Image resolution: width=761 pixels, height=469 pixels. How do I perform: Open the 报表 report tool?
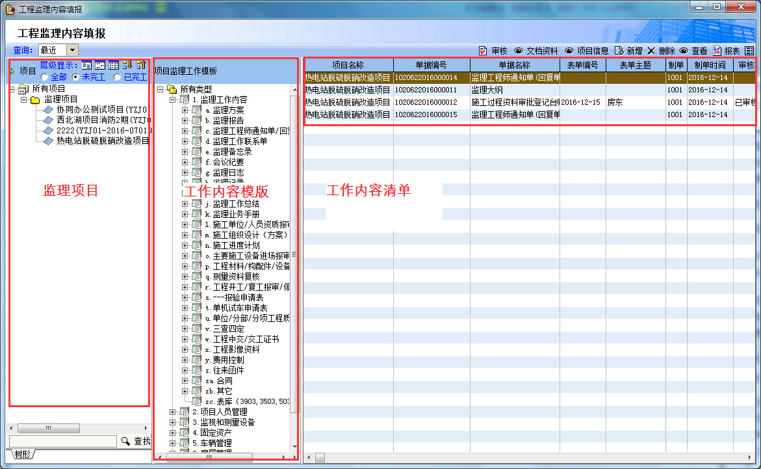pyautogui.click(x=717, y=51)
